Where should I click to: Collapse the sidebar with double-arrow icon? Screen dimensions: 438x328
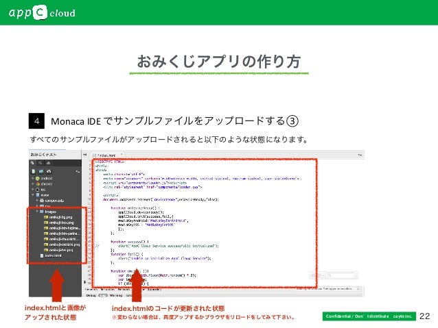click(x=84, y=155)
